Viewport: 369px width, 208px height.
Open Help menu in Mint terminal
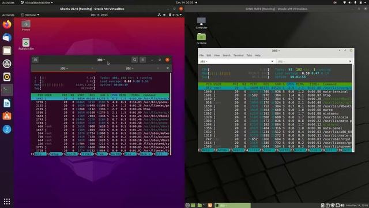tap(258, 55)
